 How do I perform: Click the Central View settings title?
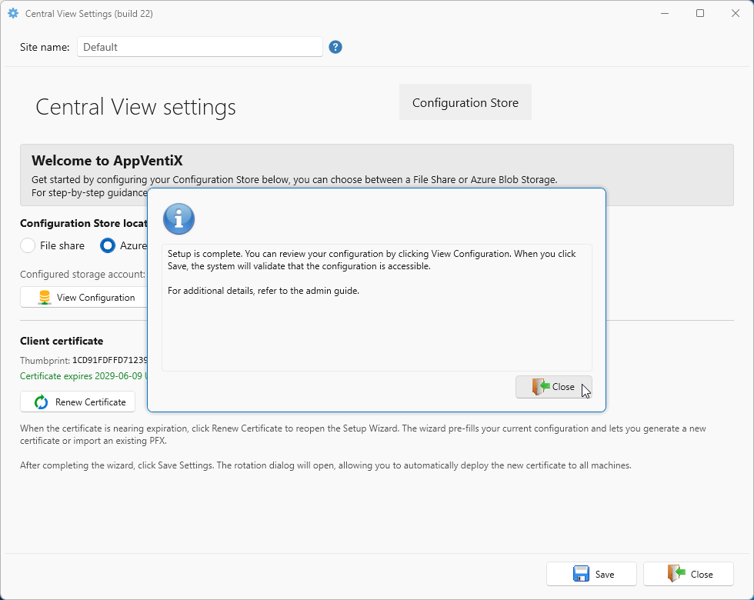click(x=135, y=106)
